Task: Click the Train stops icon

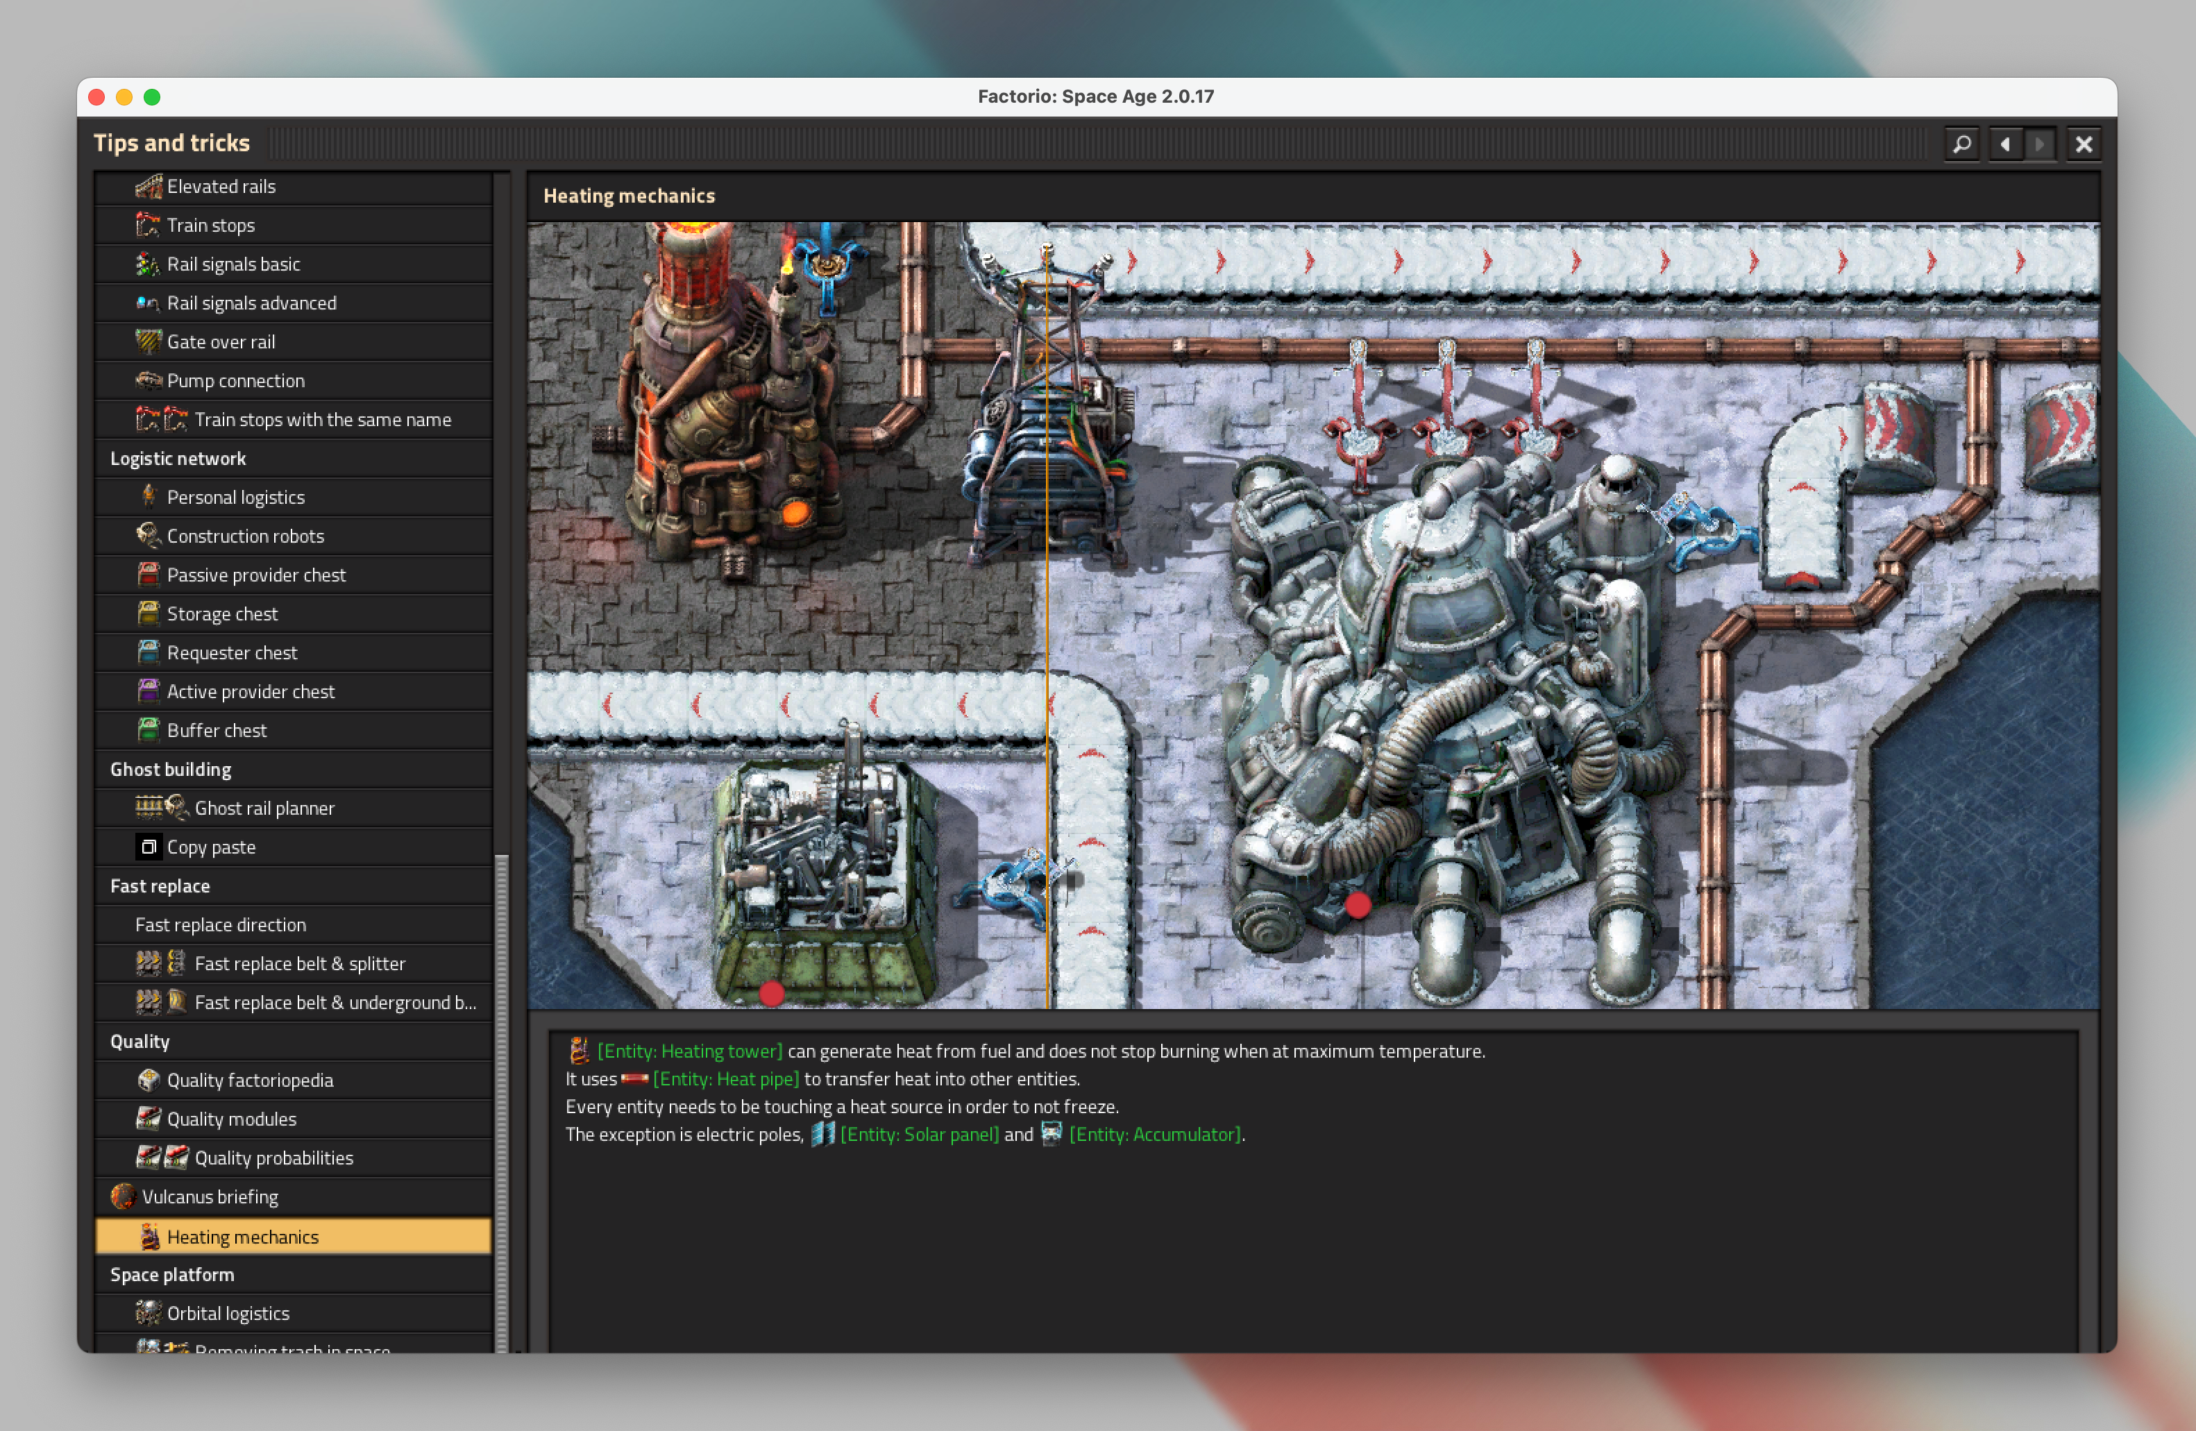Action: pos(149,225)
